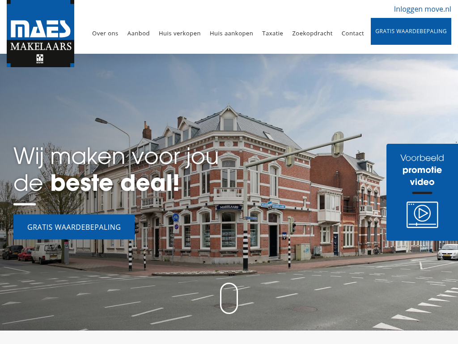
Task: Click the 'beste deal!' headline text
Action: coord(114,183)
